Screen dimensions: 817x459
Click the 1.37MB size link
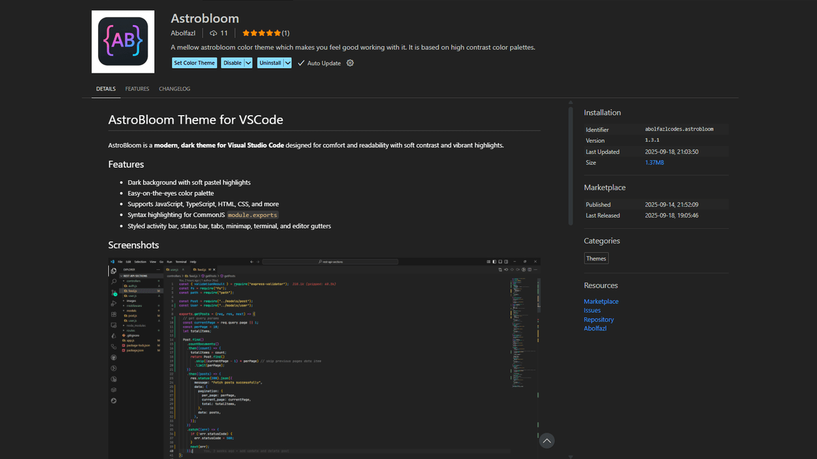[654, 163]
